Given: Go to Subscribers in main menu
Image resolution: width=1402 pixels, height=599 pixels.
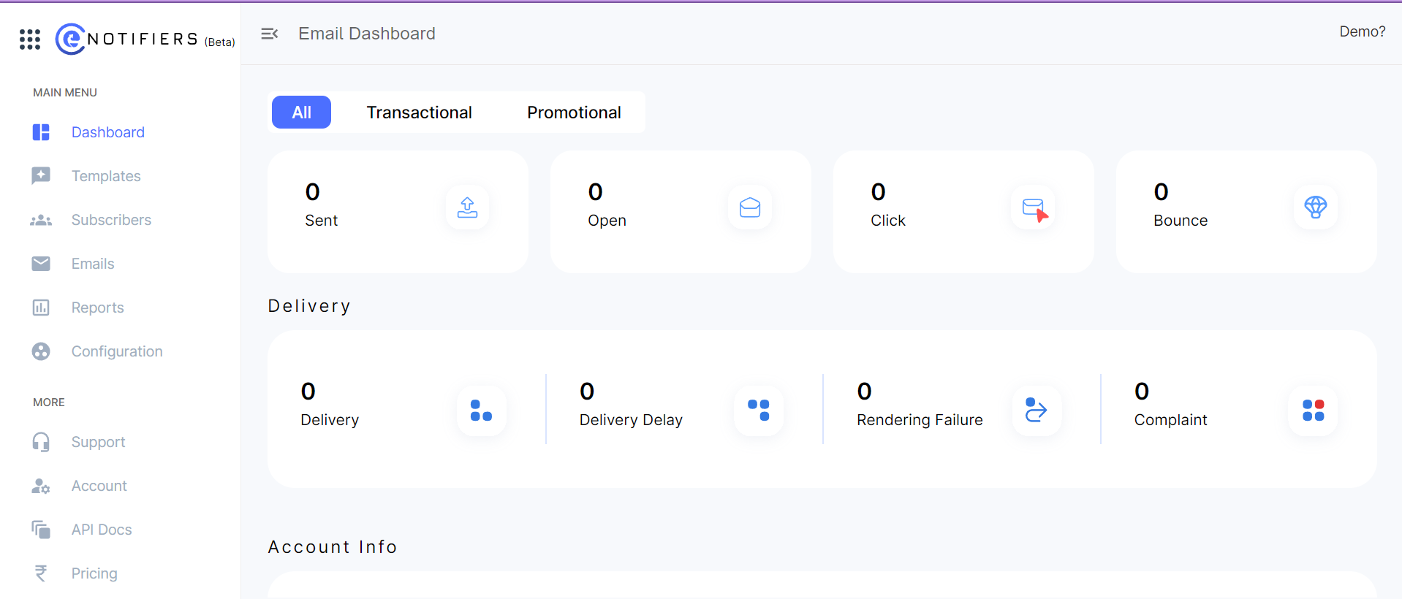Looking at the screenshot, I should (x=111, y=220).
